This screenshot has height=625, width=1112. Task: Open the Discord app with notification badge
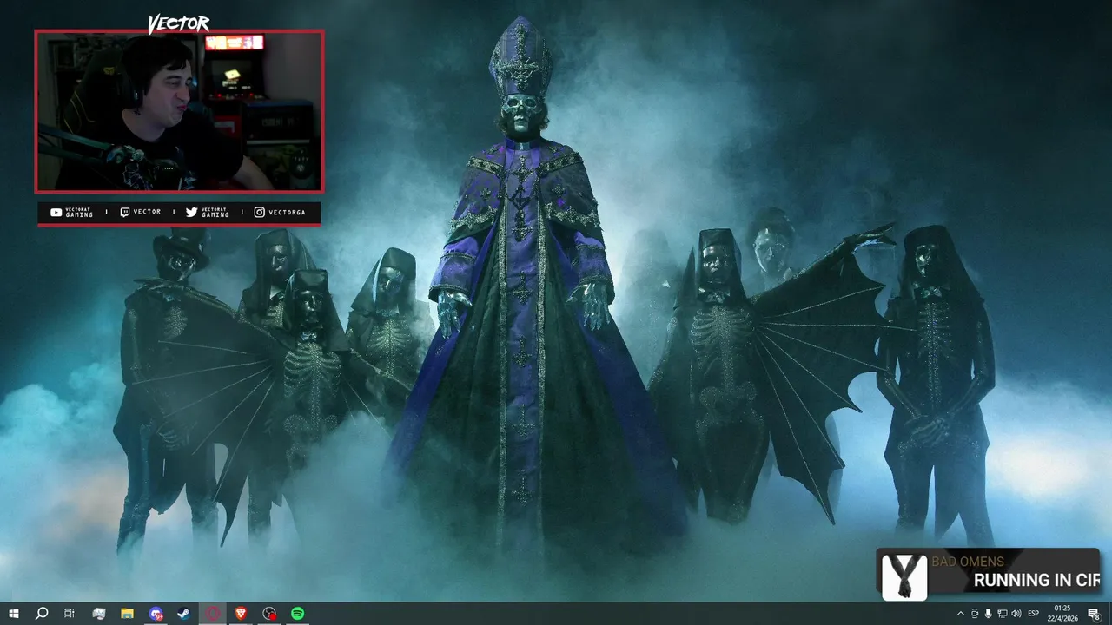pos(156,614)
